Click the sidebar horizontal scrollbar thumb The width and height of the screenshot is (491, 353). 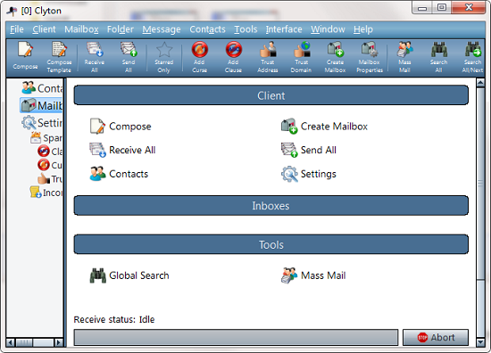[x=24, y=342]
